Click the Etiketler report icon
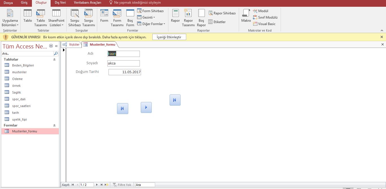The width and height of the screenshot is (386, 189). point(217,22)
